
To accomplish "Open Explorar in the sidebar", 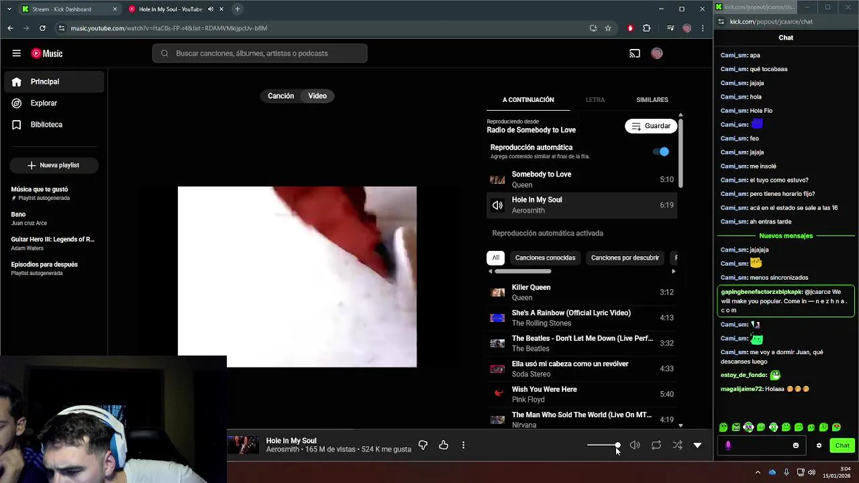I will [54, 103].
